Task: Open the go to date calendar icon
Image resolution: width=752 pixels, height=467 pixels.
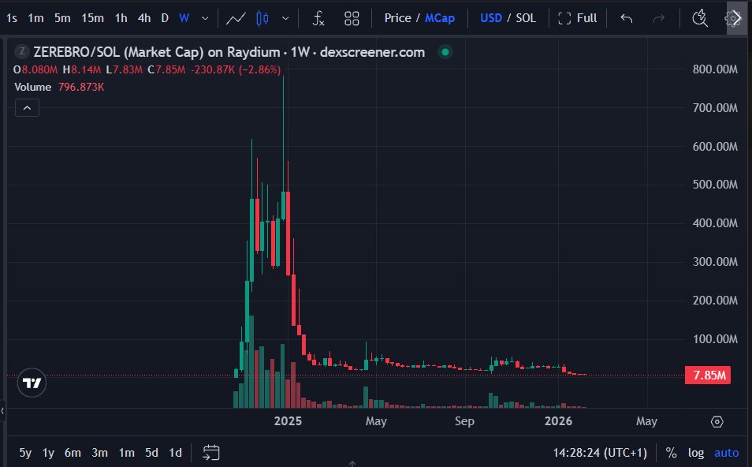Action: pos(211,453)
